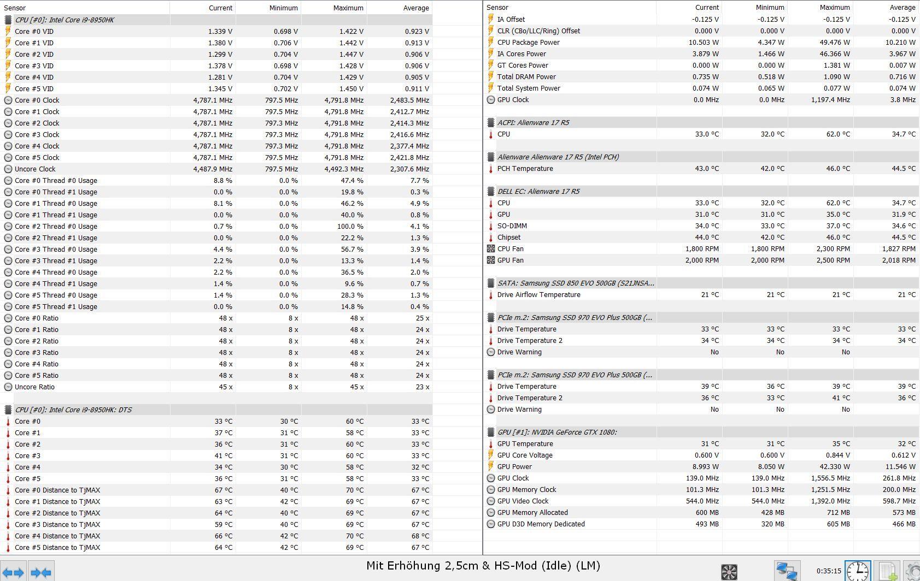Select the GPU D3D Memory Dedicated row

702,524
